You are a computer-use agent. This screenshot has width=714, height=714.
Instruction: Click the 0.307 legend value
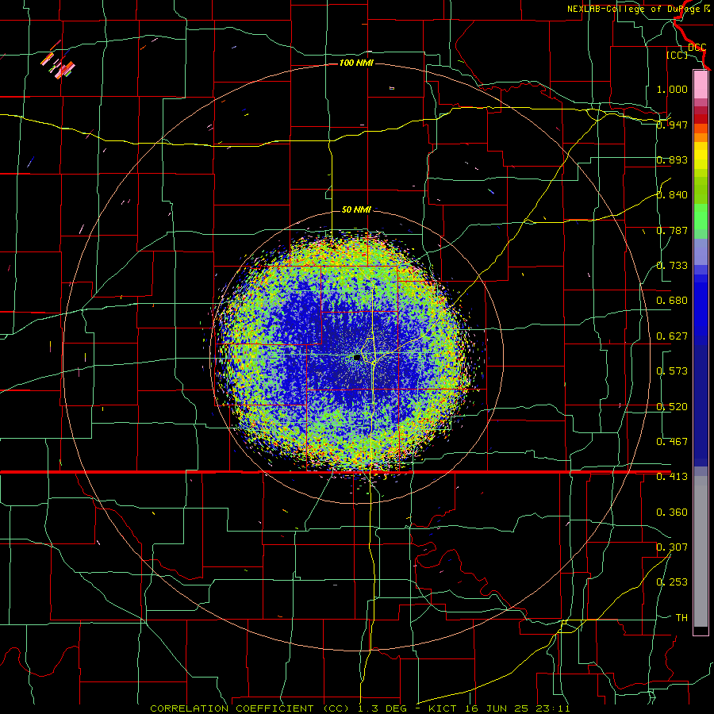672,547
